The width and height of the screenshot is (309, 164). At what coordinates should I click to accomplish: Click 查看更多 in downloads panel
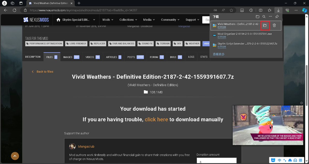coord(219,54)
